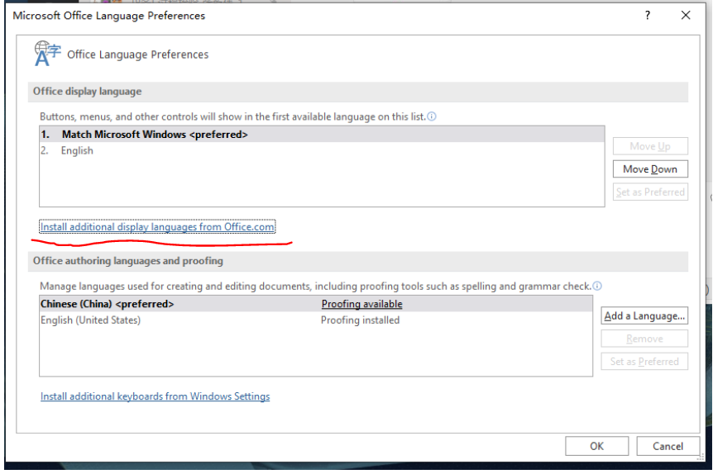The image size is (713, 474).
Task: Open Install additional display languages link
Action: pyautogui.click(x=157, y=227)
